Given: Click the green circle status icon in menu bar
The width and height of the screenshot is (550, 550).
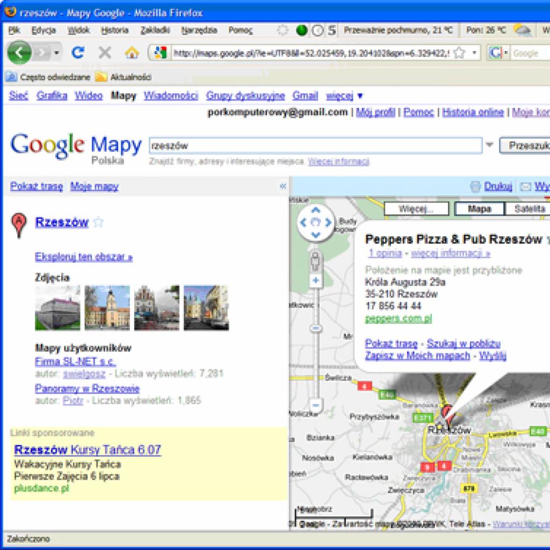Looking at the screenshot, I should [x=302, y=30].
